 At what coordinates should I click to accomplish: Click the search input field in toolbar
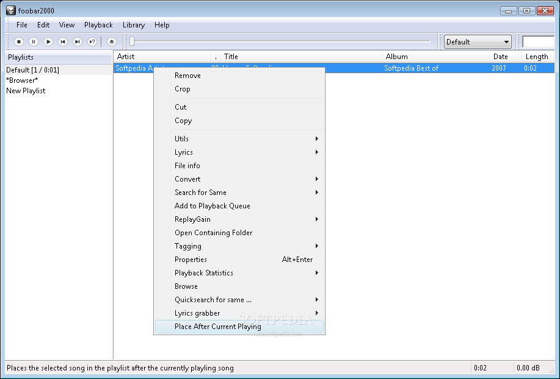(x=538, y=41)
